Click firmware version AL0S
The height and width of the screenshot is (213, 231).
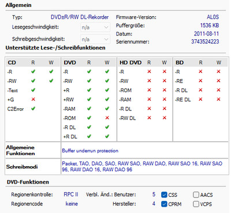[213, 17]
